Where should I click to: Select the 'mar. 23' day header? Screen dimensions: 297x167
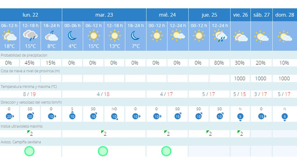[x=104, y=15]
